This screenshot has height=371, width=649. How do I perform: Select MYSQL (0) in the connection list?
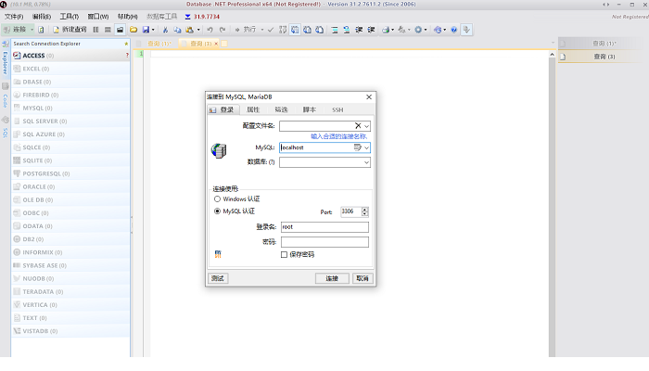point(70,109)
